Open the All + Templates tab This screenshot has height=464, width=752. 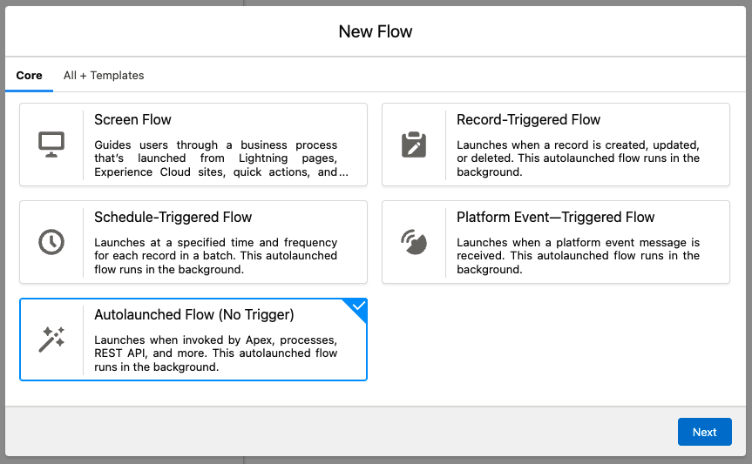click(x=104, y=75)
